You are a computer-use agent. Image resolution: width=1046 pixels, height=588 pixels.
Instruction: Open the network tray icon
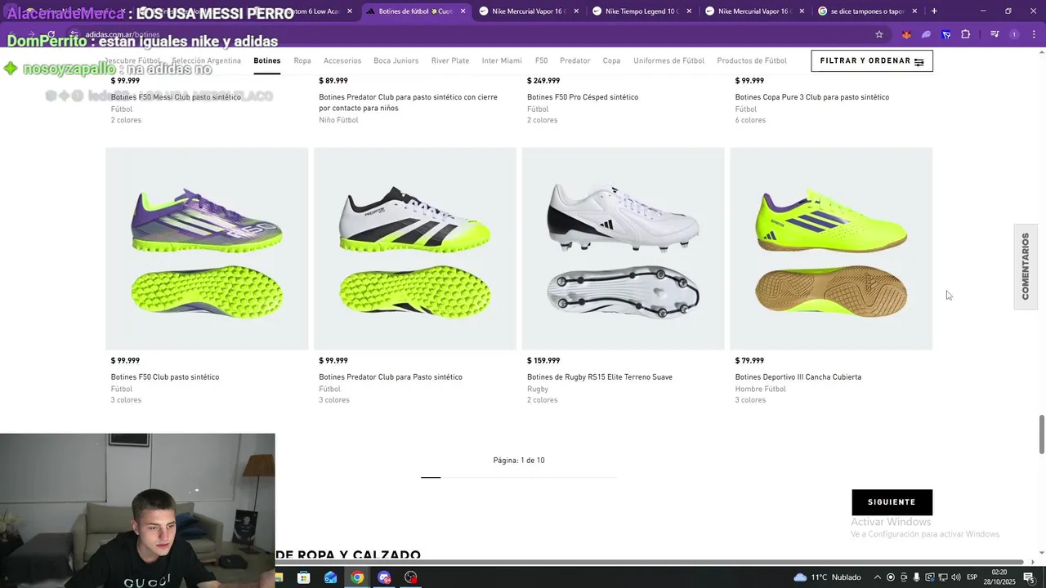[942, 577]
